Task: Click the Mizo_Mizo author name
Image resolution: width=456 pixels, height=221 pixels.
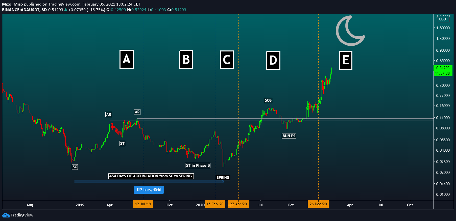Action: pyautogui.click(x=12, y=4)
